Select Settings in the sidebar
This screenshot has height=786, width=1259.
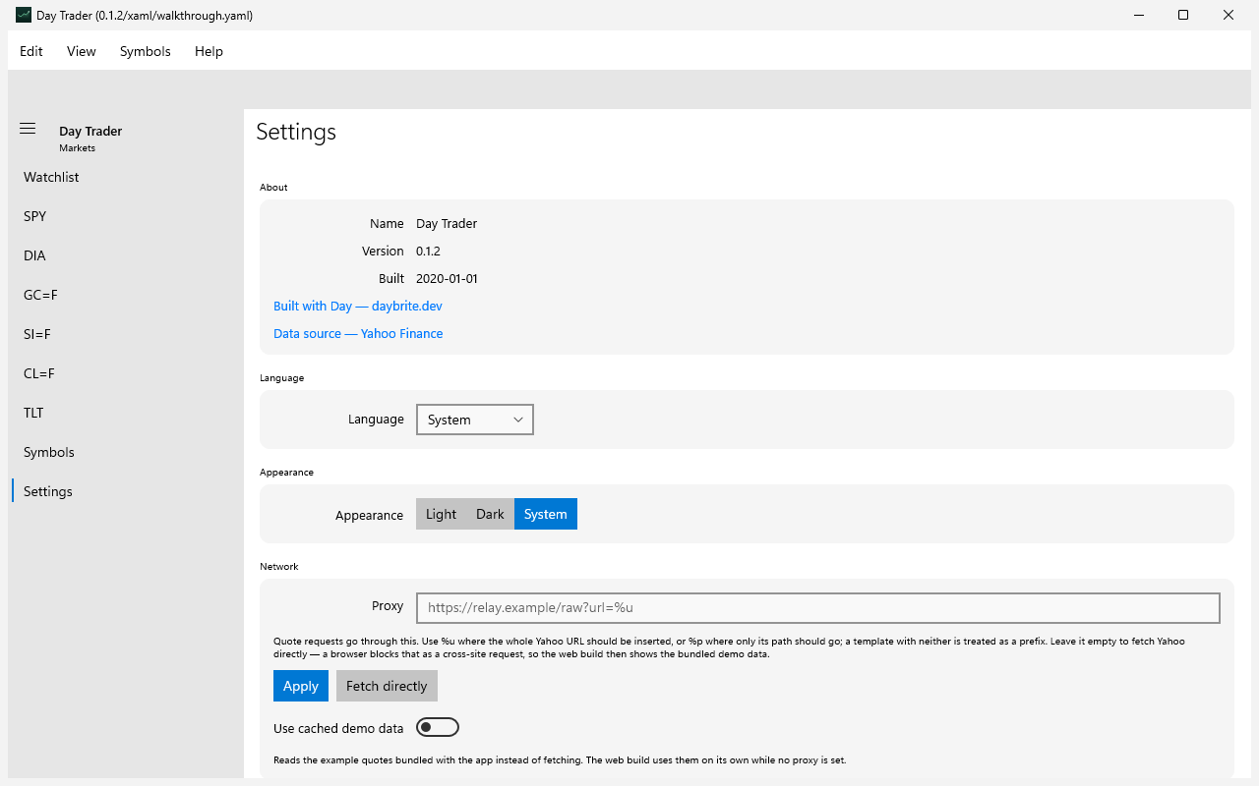pyautogui.click(x=126, y=491)
